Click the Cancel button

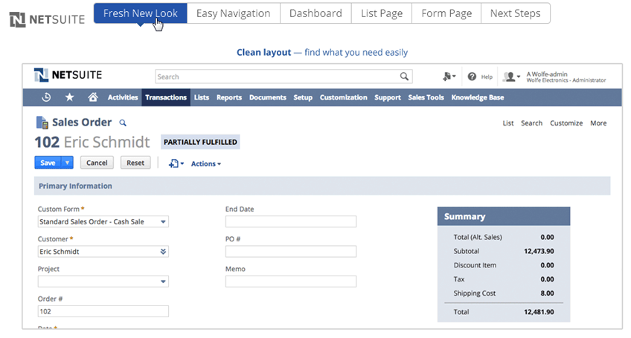pos(97,163)
